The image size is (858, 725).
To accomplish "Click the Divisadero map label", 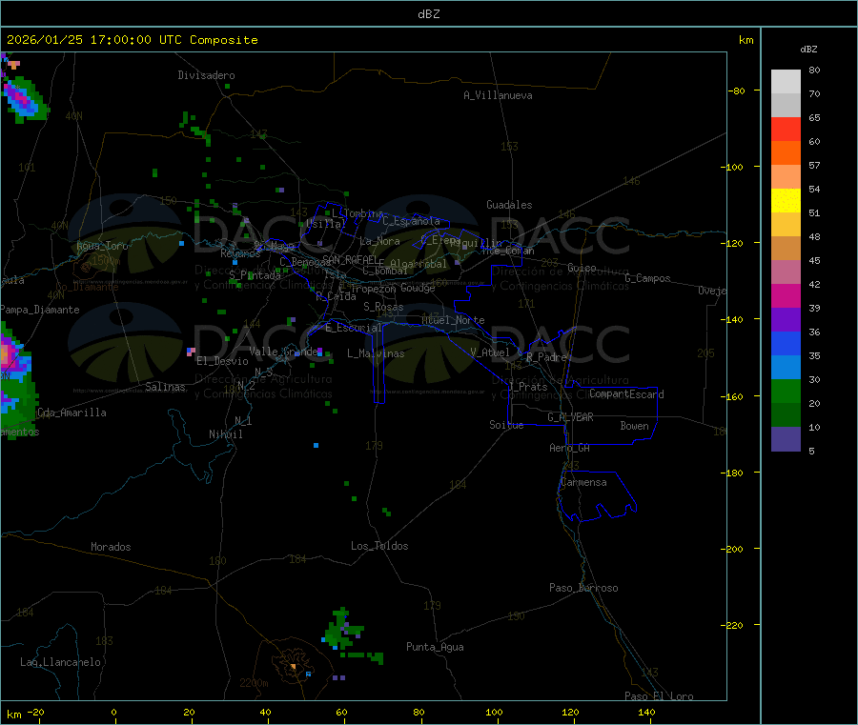I will pyautogui.click(x=206, y=75).
